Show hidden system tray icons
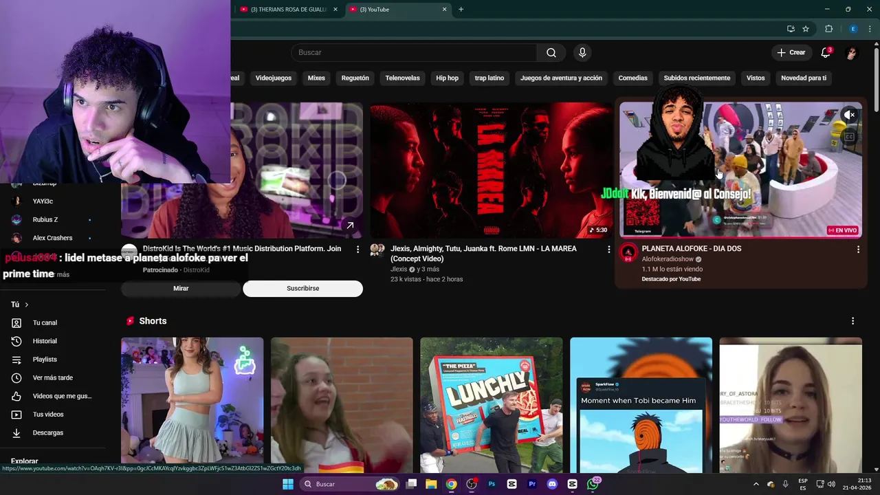 pyautogui.click(x=756, y=484)
